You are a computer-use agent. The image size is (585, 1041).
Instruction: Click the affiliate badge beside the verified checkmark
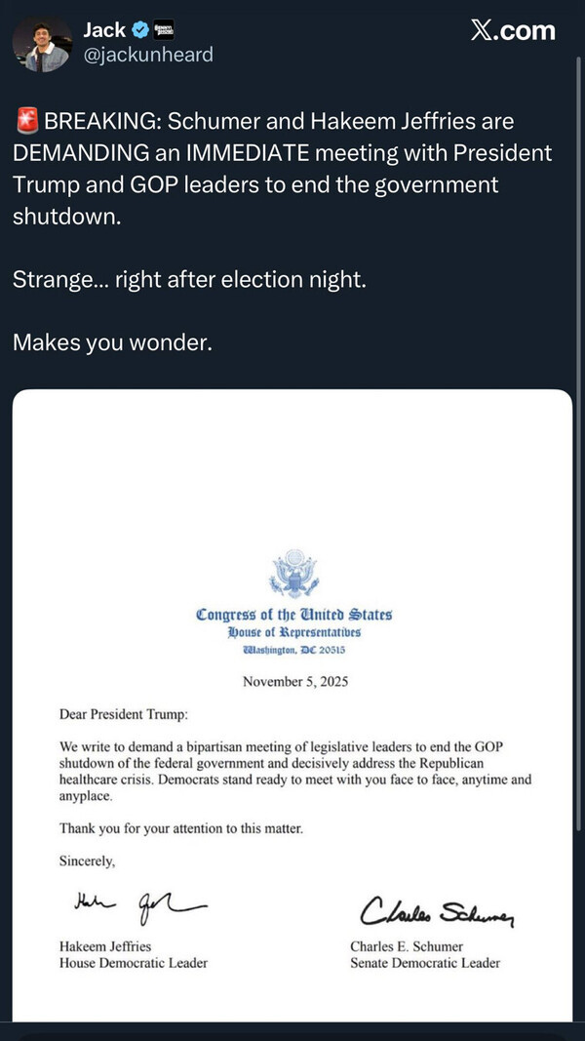(x=165, y=30)
